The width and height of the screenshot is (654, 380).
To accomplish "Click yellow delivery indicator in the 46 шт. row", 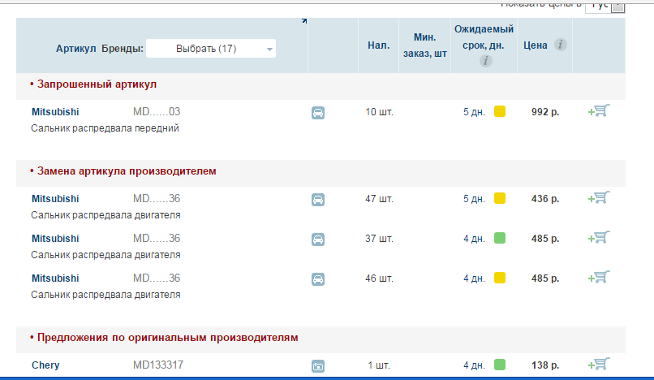I will tap(500, 278).
